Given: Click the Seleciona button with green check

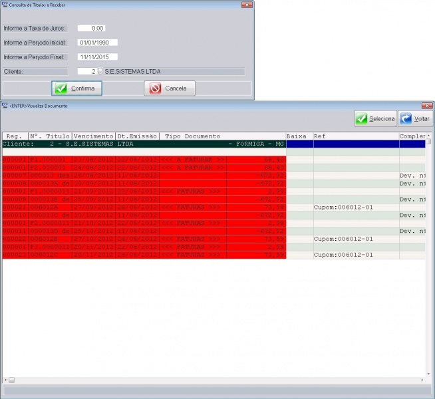Looking at the screenshot, I should point(375,118).
